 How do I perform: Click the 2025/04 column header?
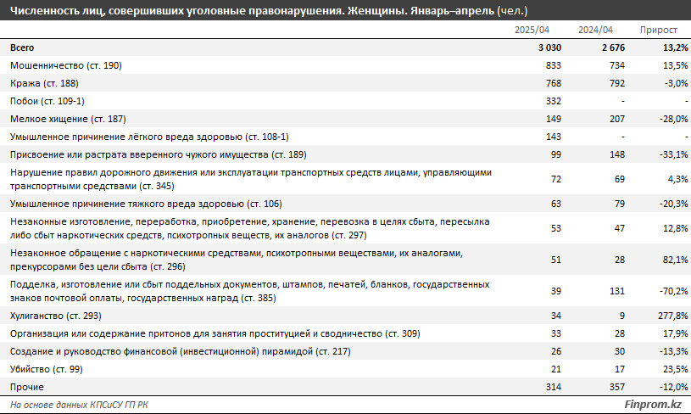[533, 31]
